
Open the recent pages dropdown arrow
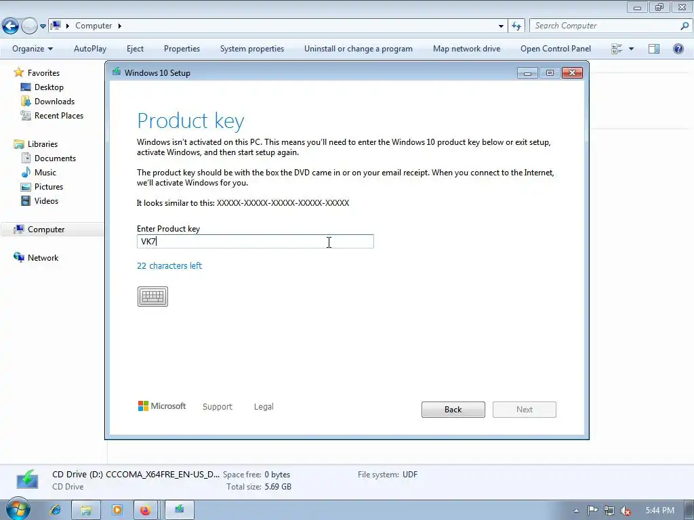point(43,26)
